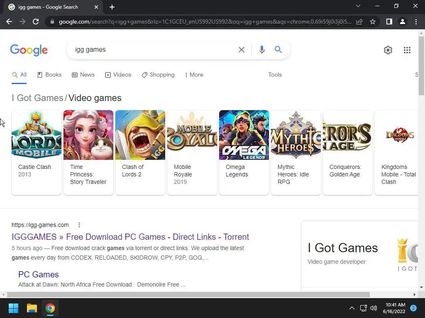Image resolution: width=425 pixels, height=318 pixels.
Task: Open Chrome three-dot menu
Action: point(416,22)
